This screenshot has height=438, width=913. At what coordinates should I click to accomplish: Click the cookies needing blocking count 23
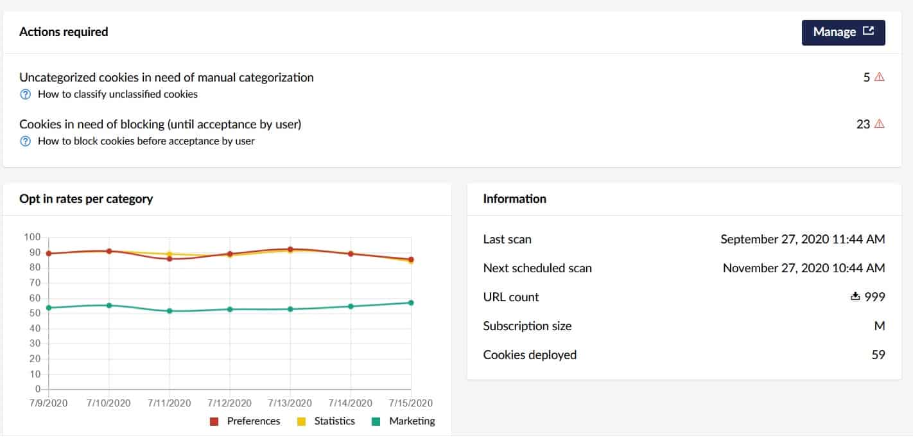coord(864,124)
